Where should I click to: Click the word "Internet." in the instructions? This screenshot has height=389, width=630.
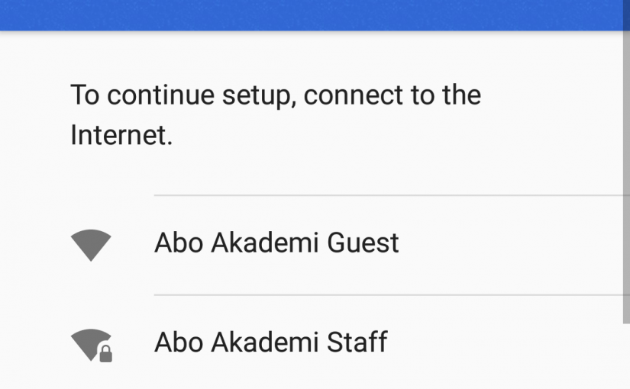(x=121, y=135)
